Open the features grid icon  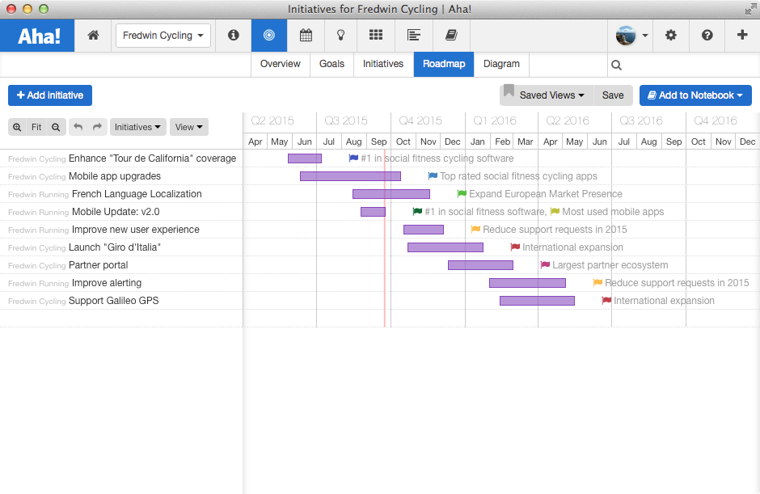[376, 36]
